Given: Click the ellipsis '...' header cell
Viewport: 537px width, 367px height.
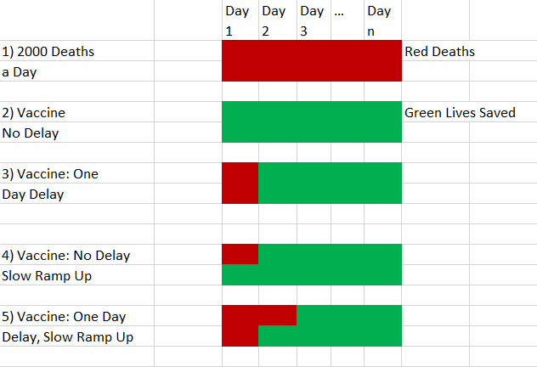Looking at the screenshot, I should pos(348,20).
